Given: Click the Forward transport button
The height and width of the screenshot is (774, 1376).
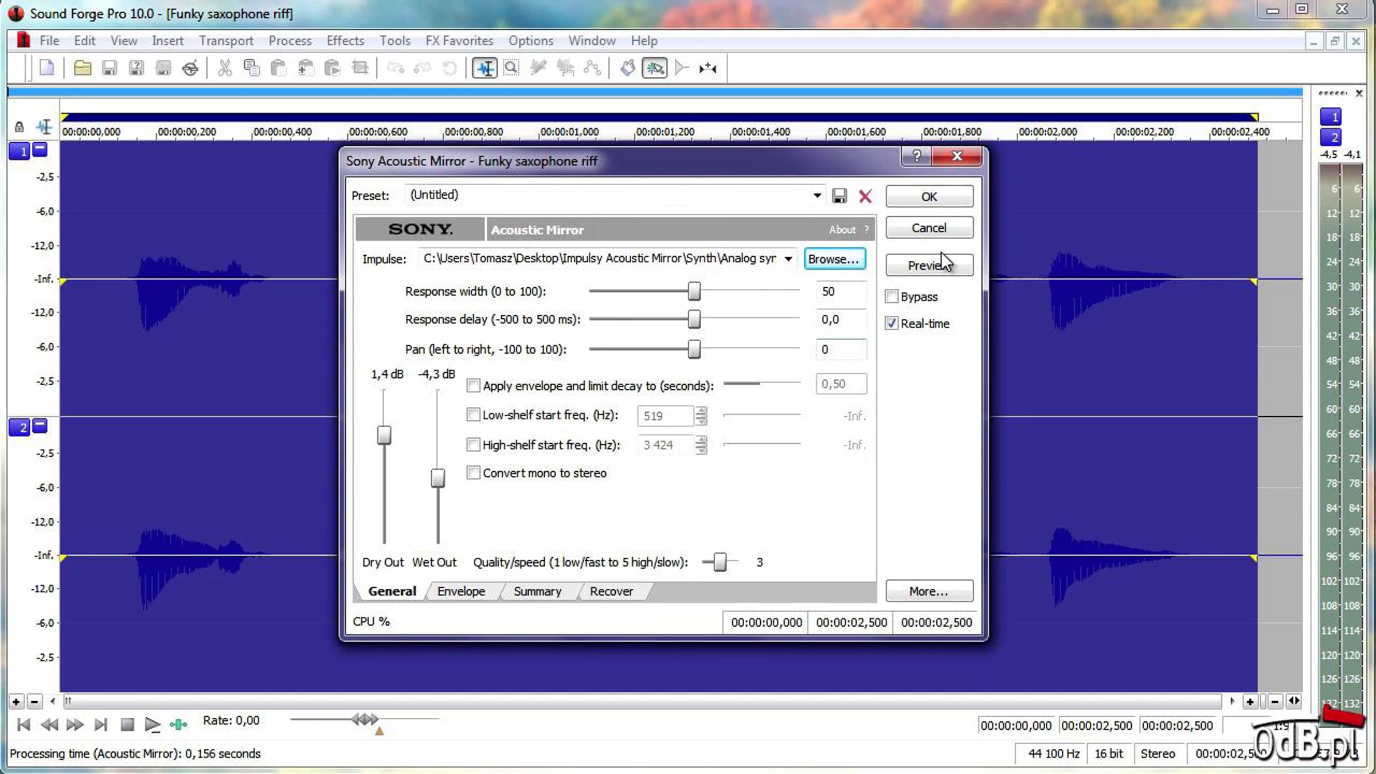Looking at the screenshot, I should coord(75,725).
